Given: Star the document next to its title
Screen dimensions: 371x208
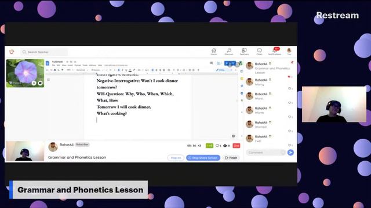Looking at the screenshot, I should [67, 62].
